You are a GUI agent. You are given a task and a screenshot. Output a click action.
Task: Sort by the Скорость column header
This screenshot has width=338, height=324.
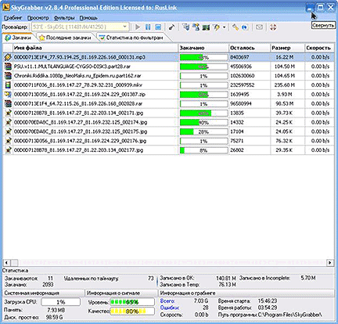click(319, 48)
